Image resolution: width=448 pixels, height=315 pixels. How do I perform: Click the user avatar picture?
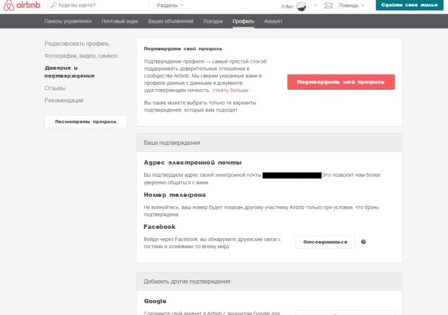pos(301,6)
